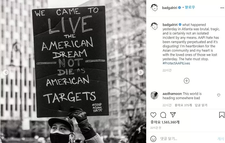Screen dimensions: 225x143
Task: Save post with bookmark icon
Action: point(222,115)
